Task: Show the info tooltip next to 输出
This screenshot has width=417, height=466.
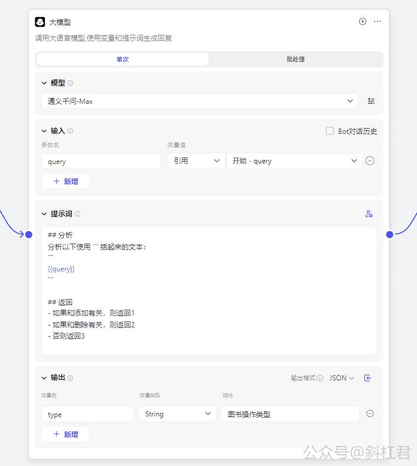Action: (x=70, y=378)
